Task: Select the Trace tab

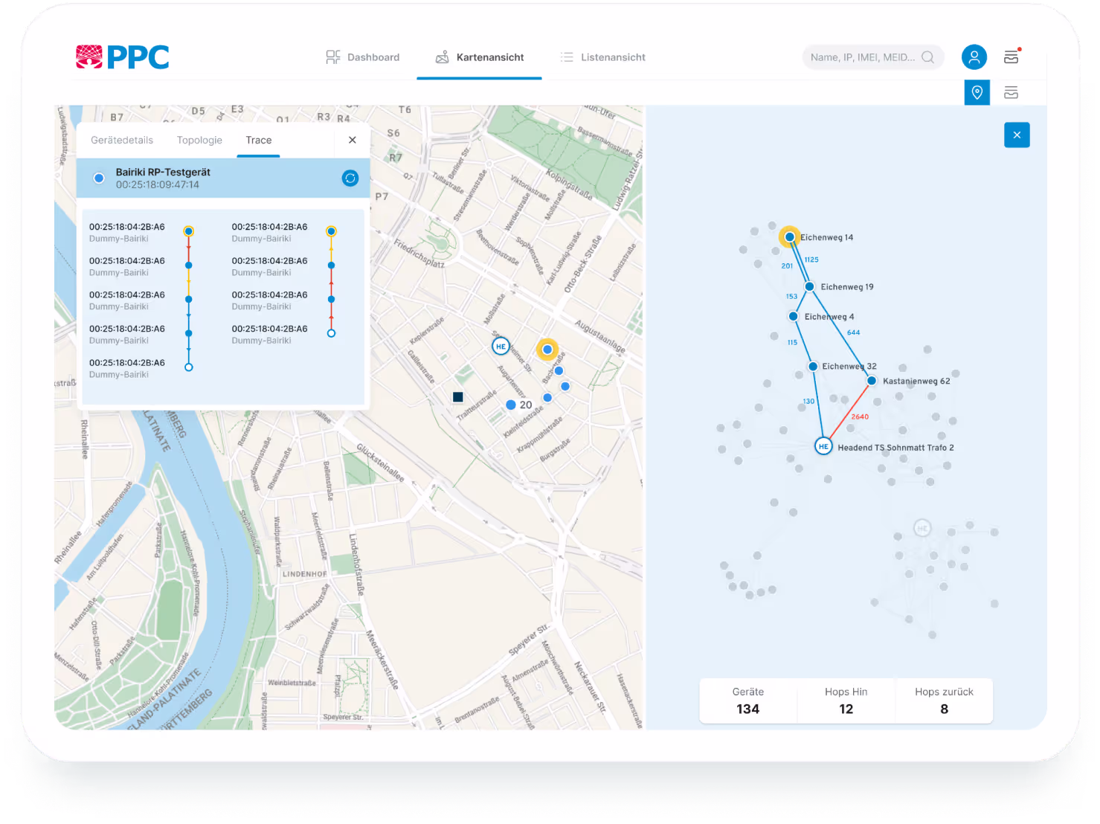Action: click(x=259, y=140)
